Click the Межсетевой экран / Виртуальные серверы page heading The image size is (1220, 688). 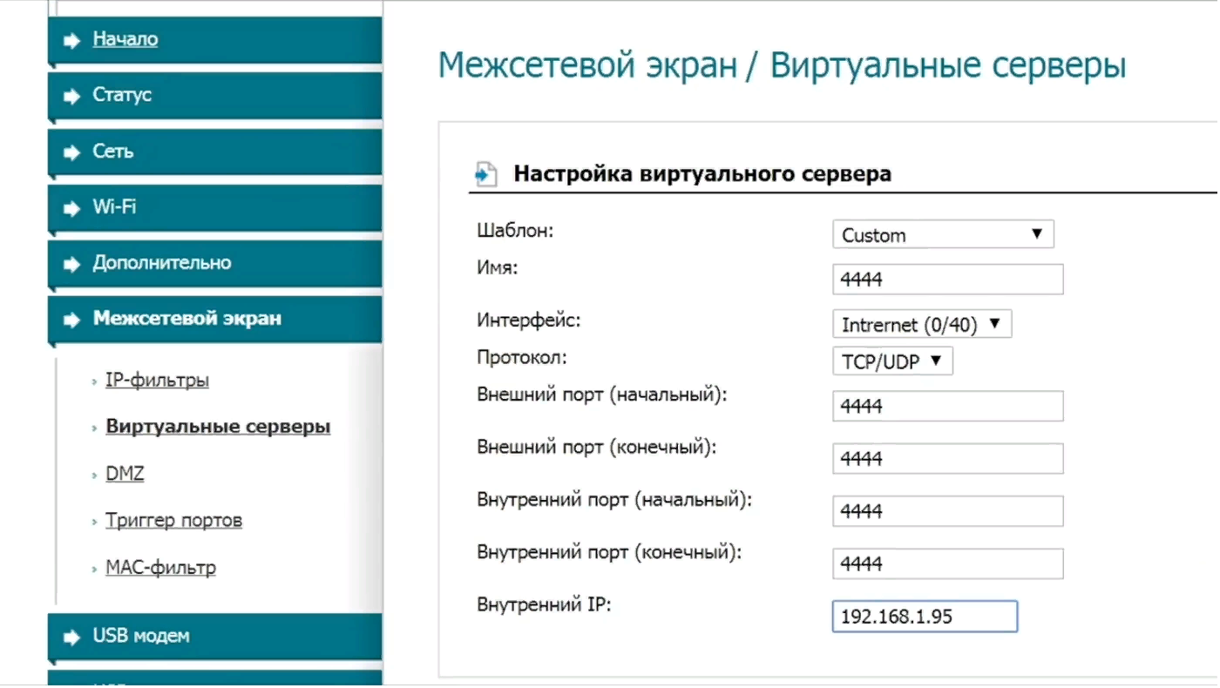(782, 66)
